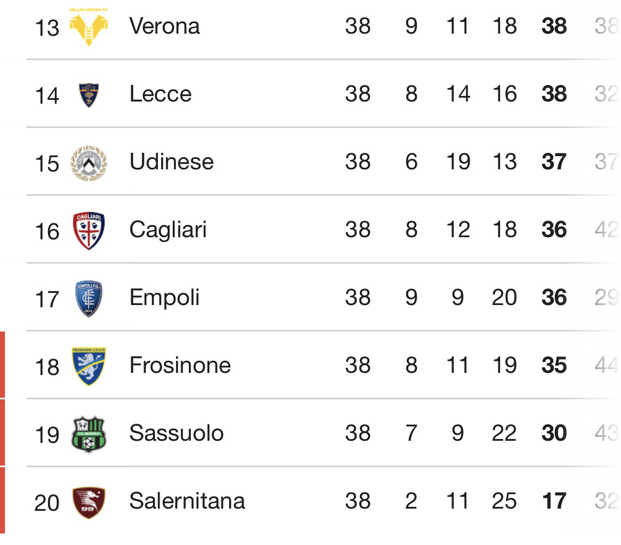The image size is (621, 545).
Task: Open the Lecce team name link
Action: coord(161,94)
